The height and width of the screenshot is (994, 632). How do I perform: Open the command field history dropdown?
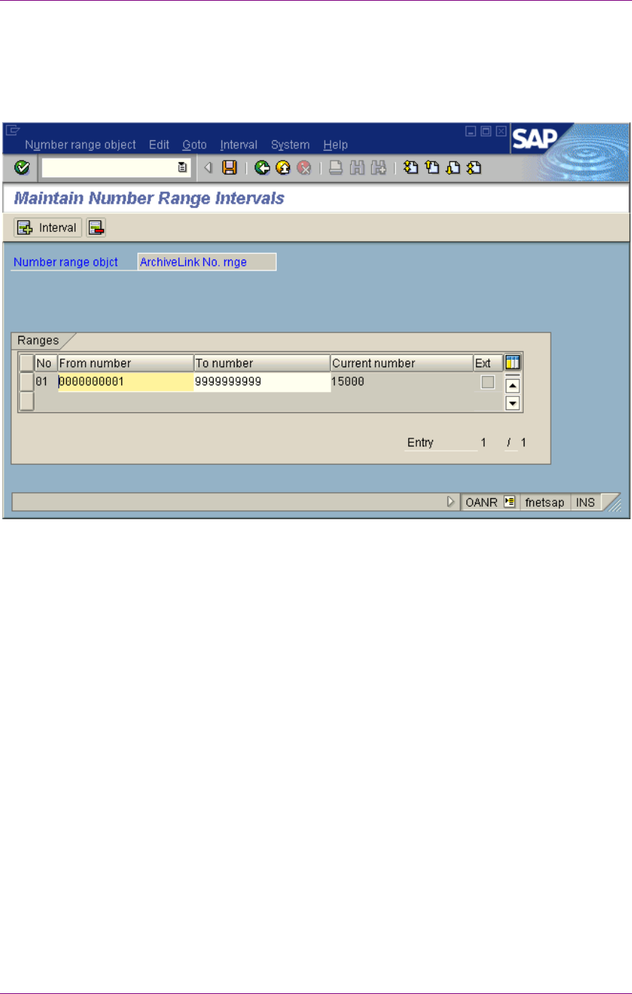click(183, 168)
